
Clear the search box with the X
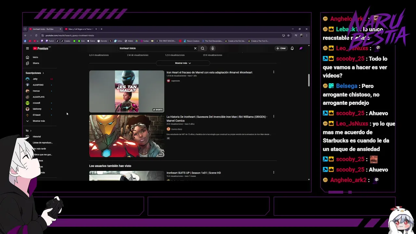pyautogui.click(x=195, y=48)
